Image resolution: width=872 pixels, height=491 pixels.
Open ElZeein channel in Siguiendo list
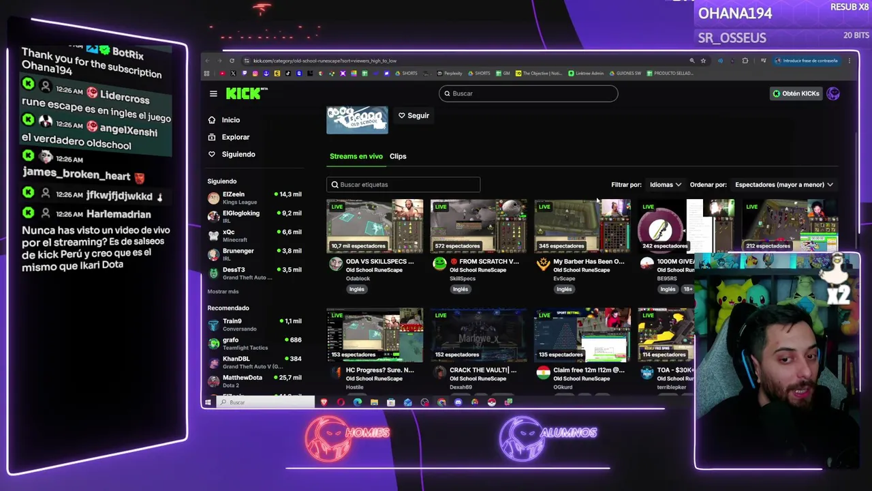254,198
